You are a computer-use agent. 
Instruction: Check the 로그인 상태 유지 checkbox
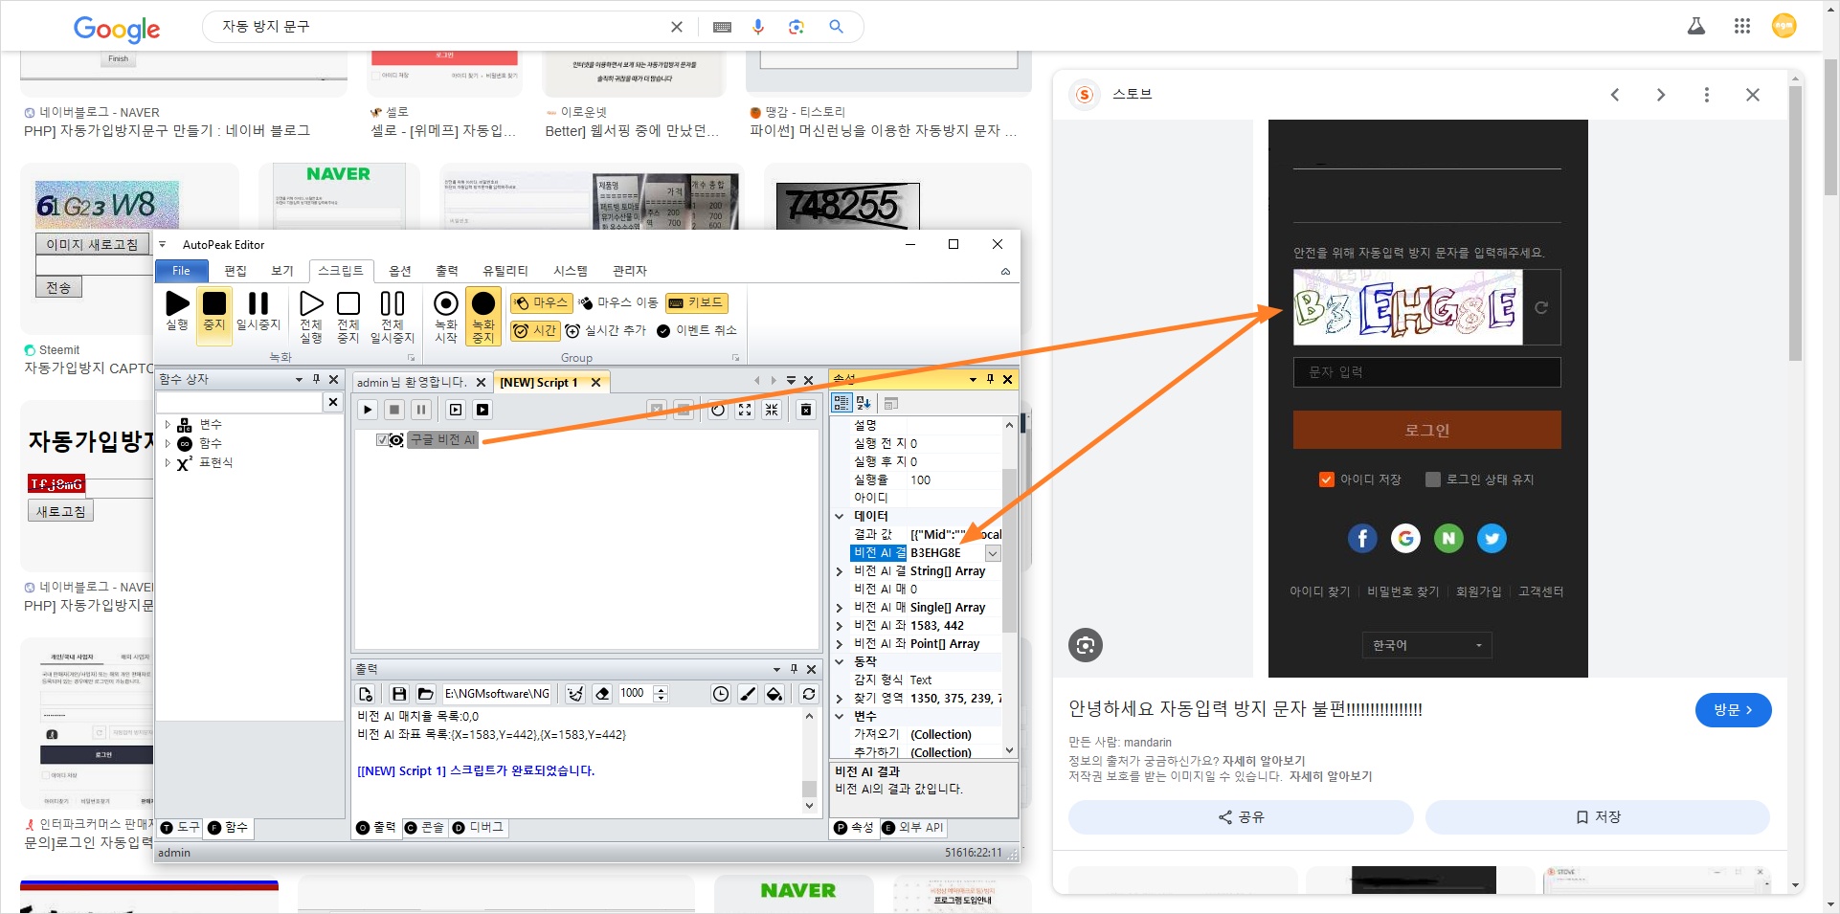click(1432, 479)
